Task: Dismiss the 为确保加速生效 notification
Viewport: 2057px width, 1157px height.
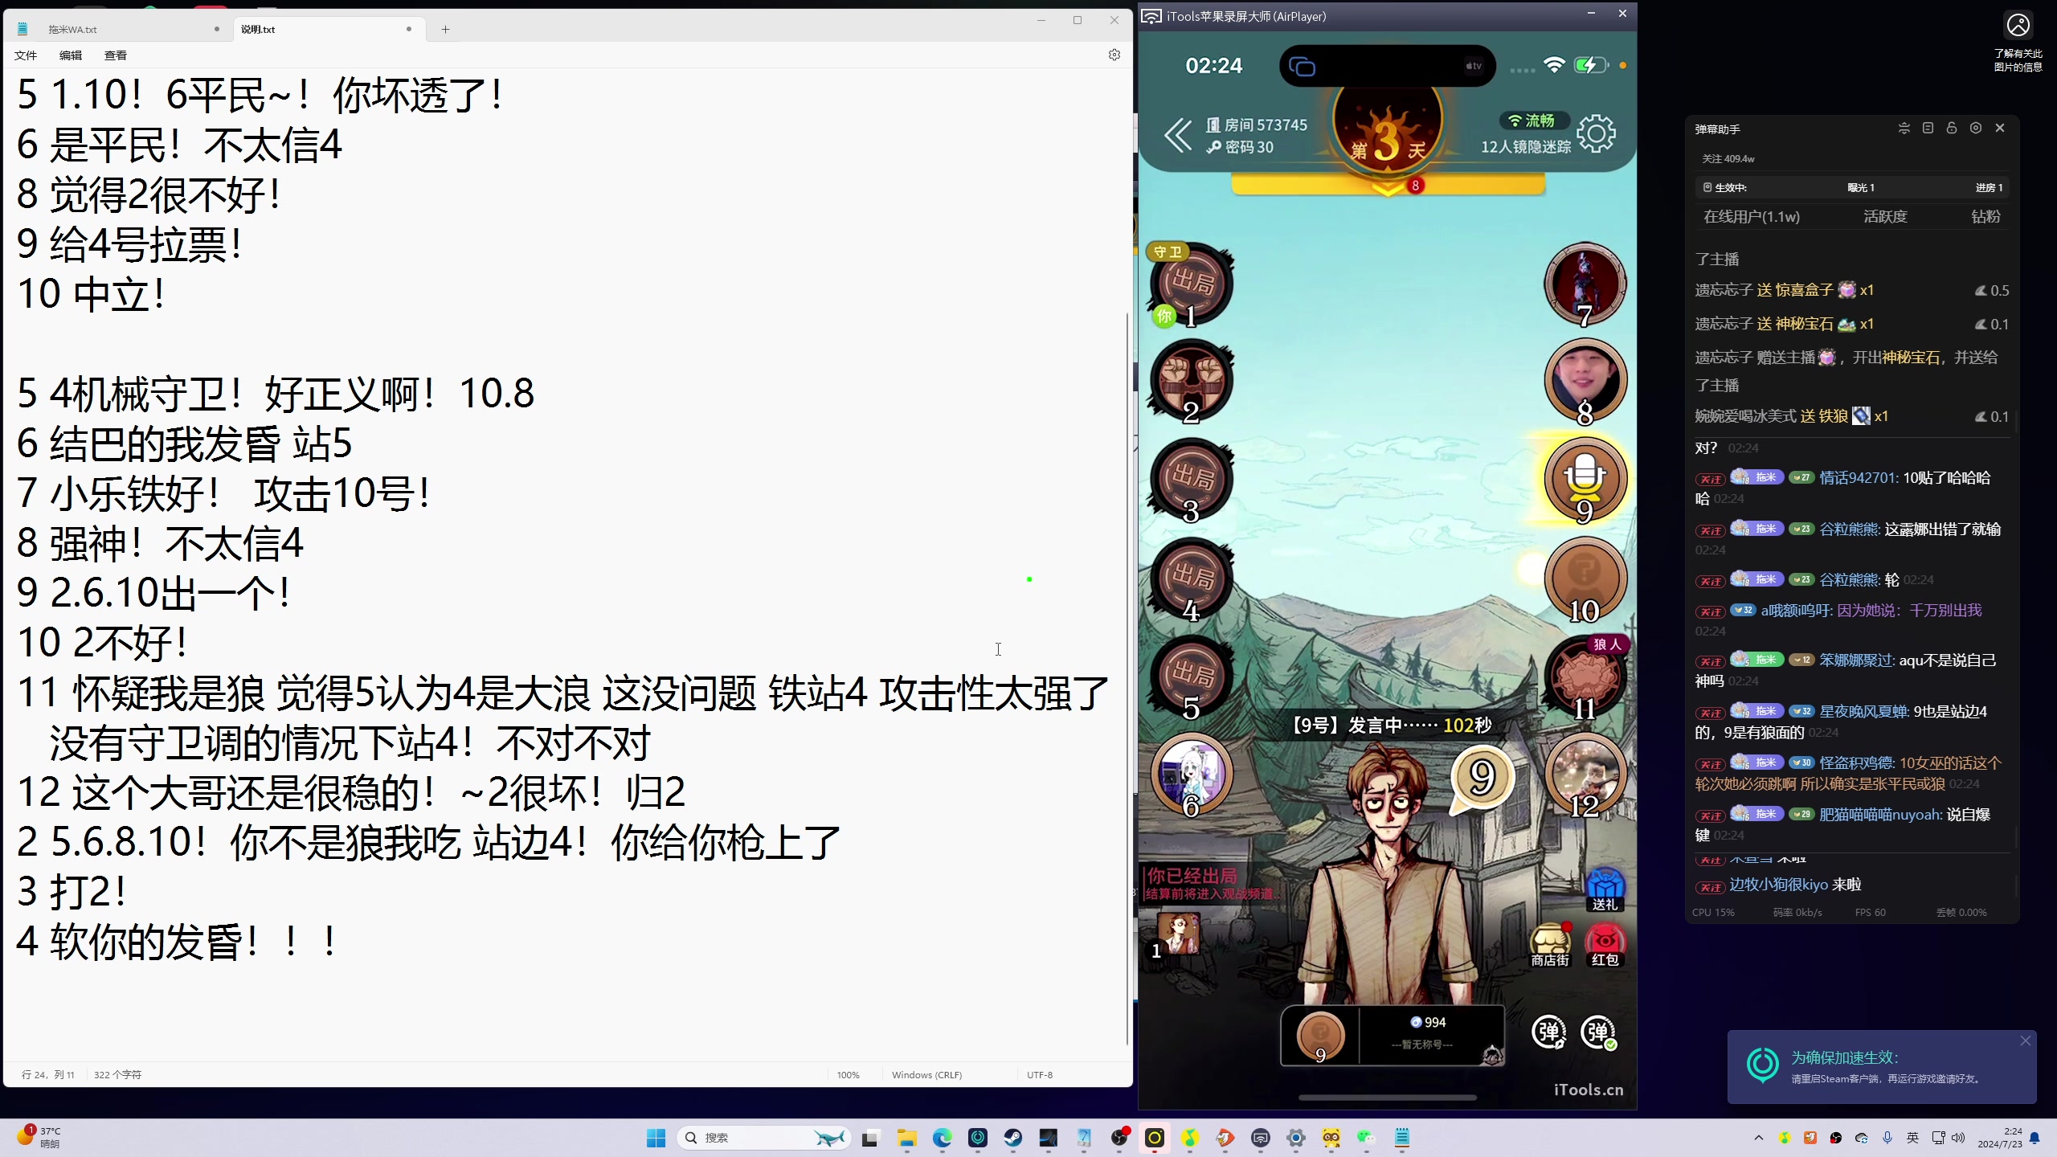Action: [x=2025, y=1041]
